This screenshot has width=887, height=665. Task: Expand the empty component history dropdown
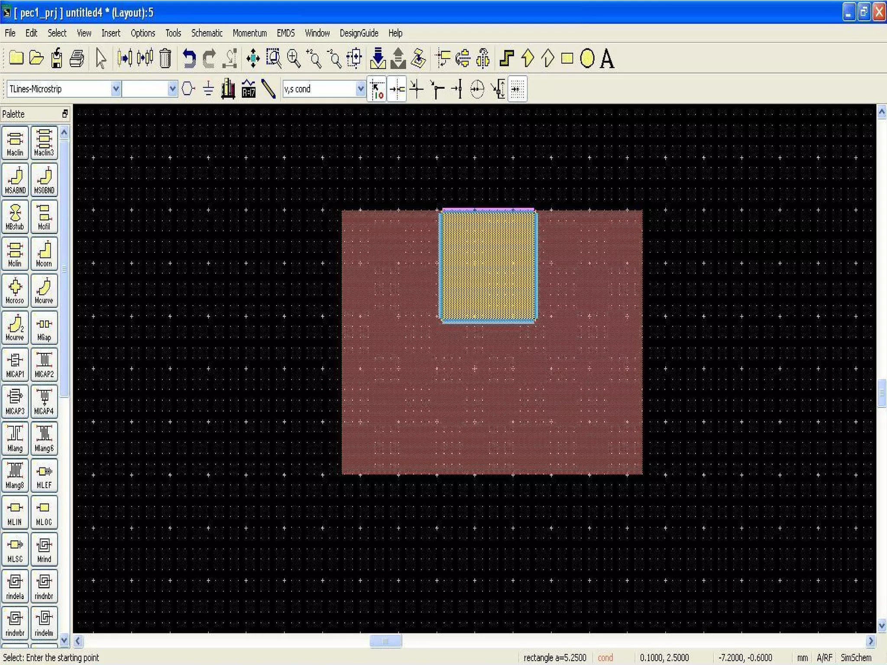[x=172, y=89]
